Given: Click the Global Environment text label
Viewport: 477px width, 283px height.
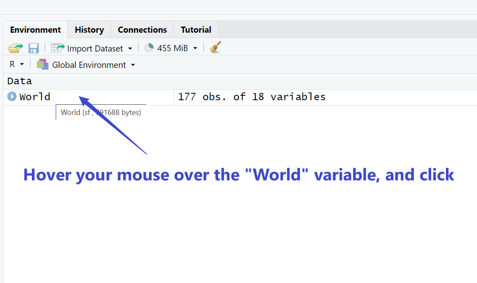Looking at the screenshot, I should click(89, 65).
